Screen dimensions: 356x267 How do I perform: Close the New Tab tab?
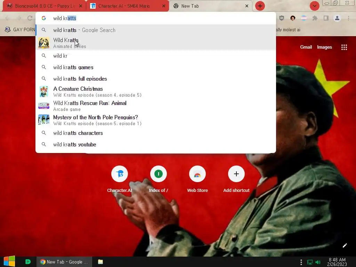pyautogui.click(x=247, y=6)
